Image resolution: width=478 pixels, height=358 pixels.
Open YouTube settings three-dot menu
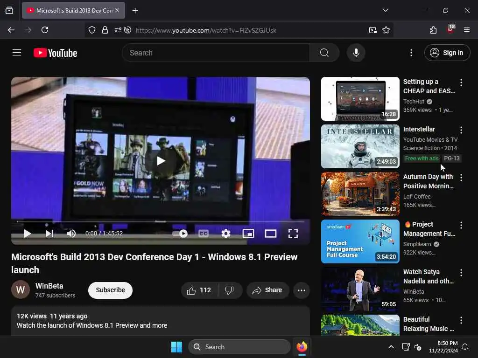click(411, 53)
